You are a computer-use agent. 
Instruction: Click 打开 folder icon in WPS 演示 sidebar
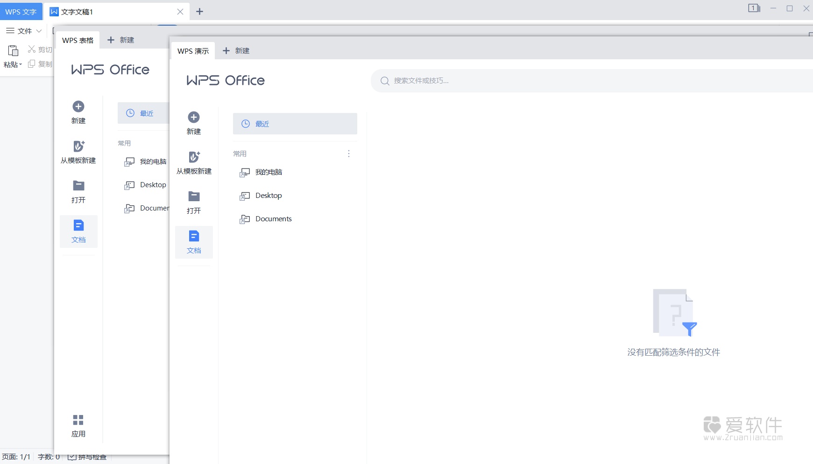point(194,197)
